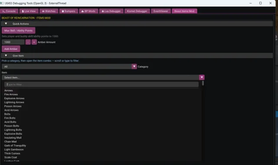This screenshot has height=165, width=278.
Task: Choose Explosive Bolts item
Action: click(13, 134)
